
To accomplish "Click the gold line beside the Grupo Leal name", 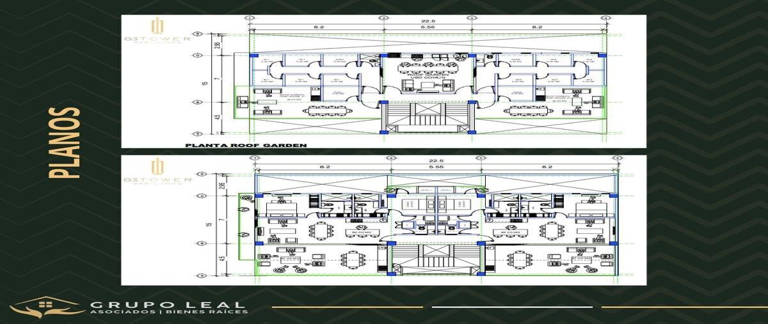I will [x=348, y=307].
